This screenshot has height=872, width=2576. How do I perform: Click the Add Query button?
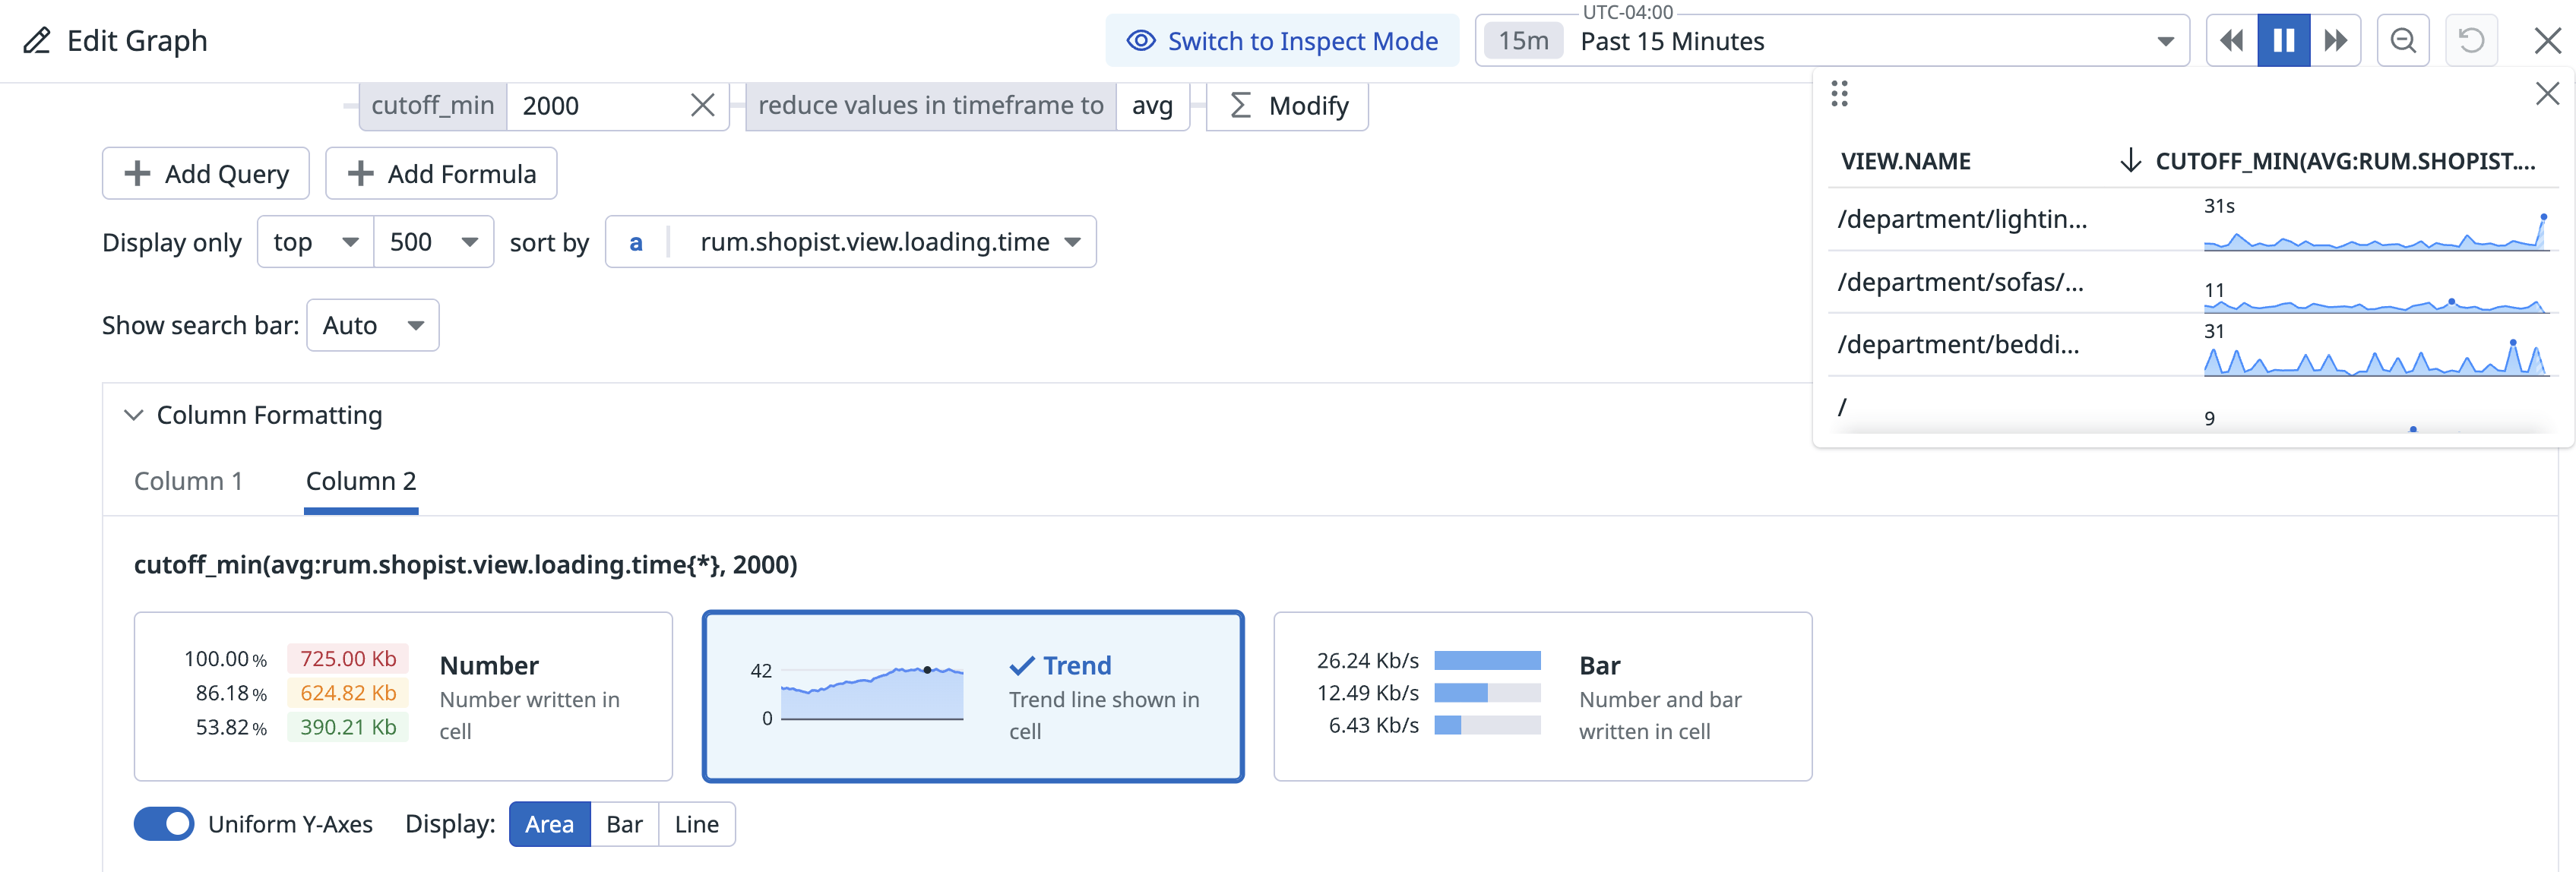pyautogui.click(x=206, y=174)
